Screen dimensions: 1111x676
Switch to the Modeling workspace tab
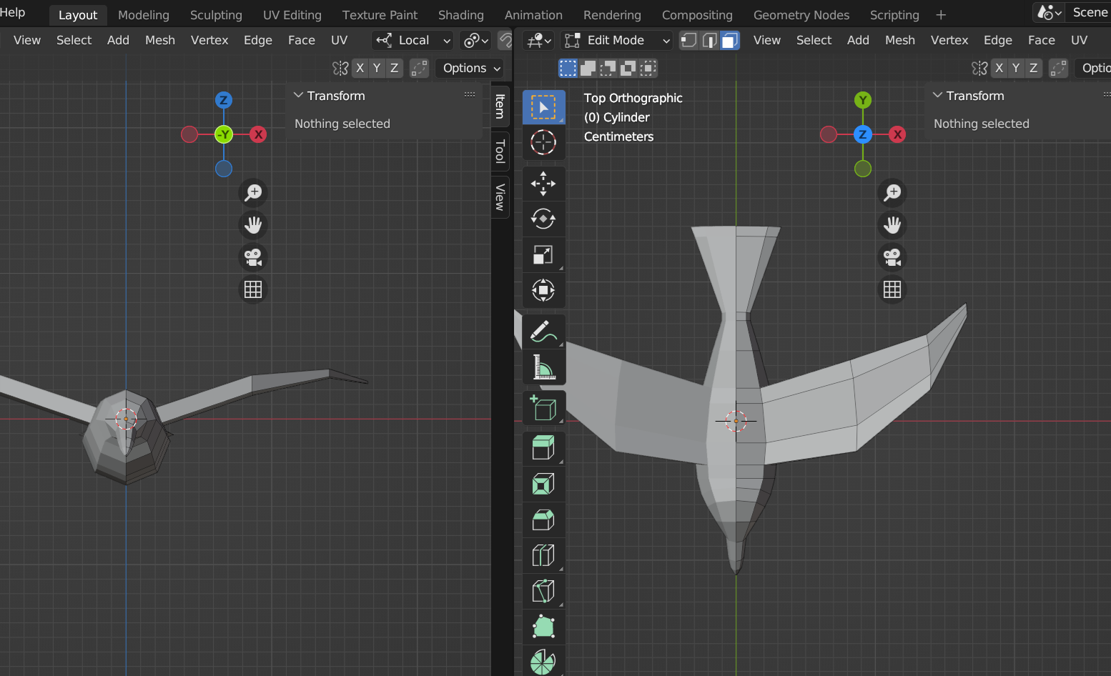pos(143,14)
